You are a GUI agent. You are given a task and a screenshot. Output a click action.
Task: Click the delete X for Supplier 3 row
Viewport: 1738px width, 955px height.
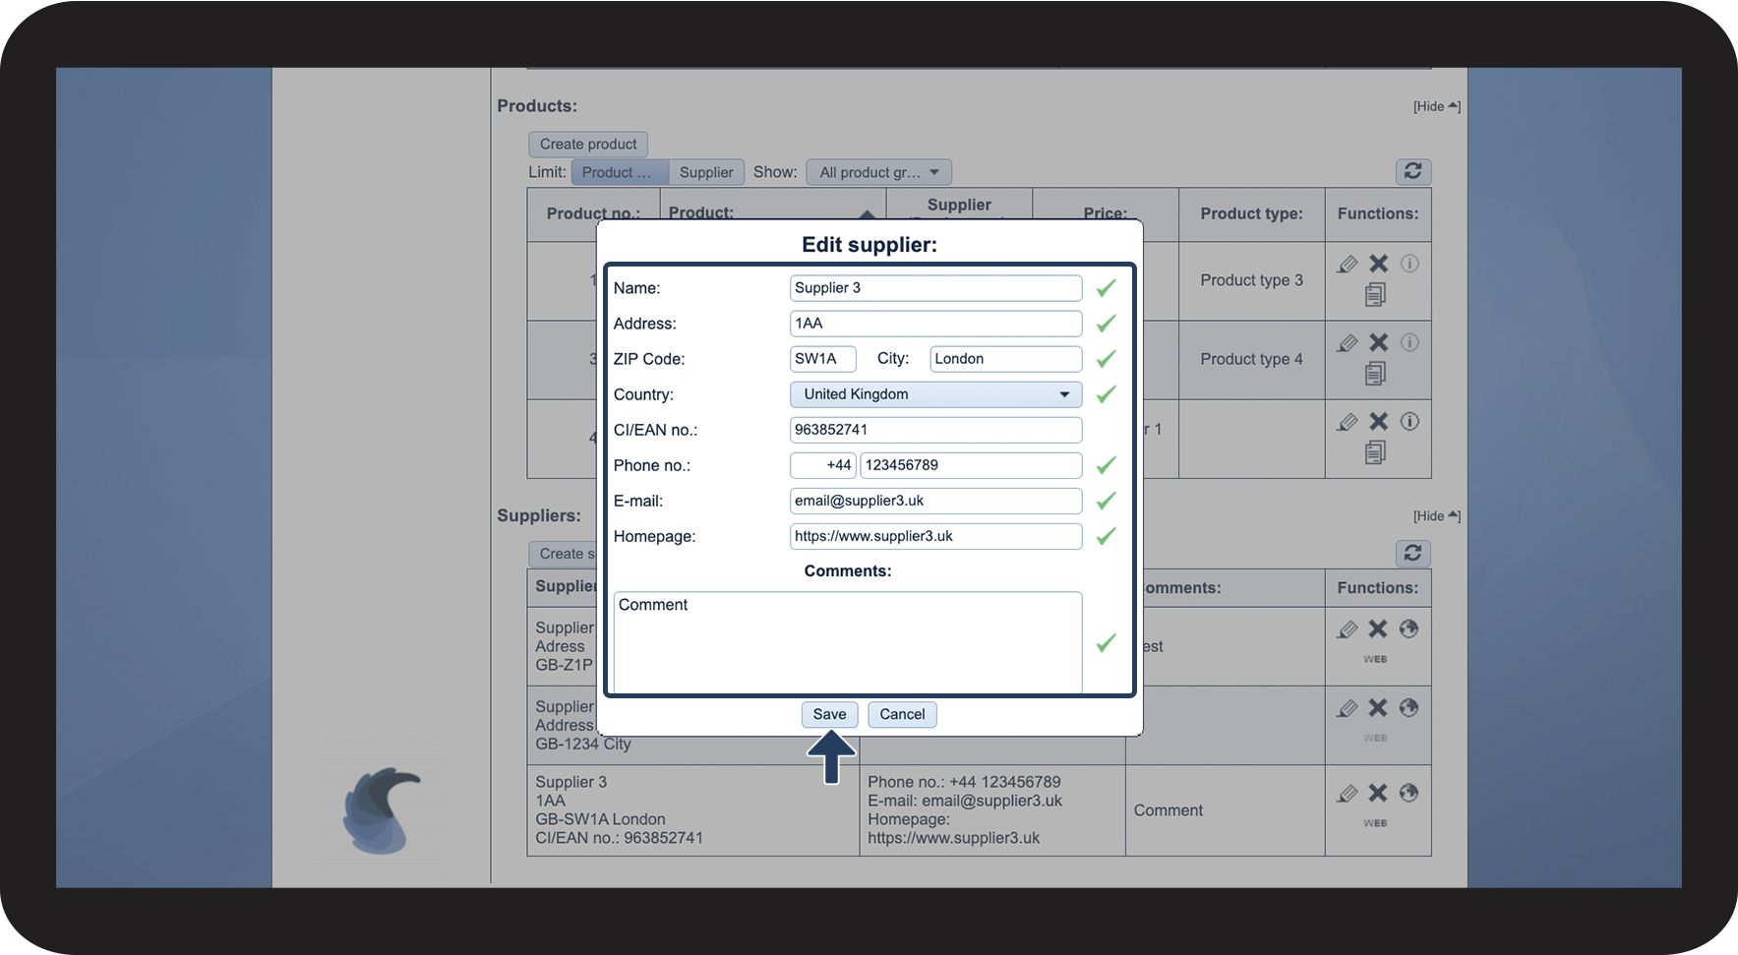pos(1378,793)
